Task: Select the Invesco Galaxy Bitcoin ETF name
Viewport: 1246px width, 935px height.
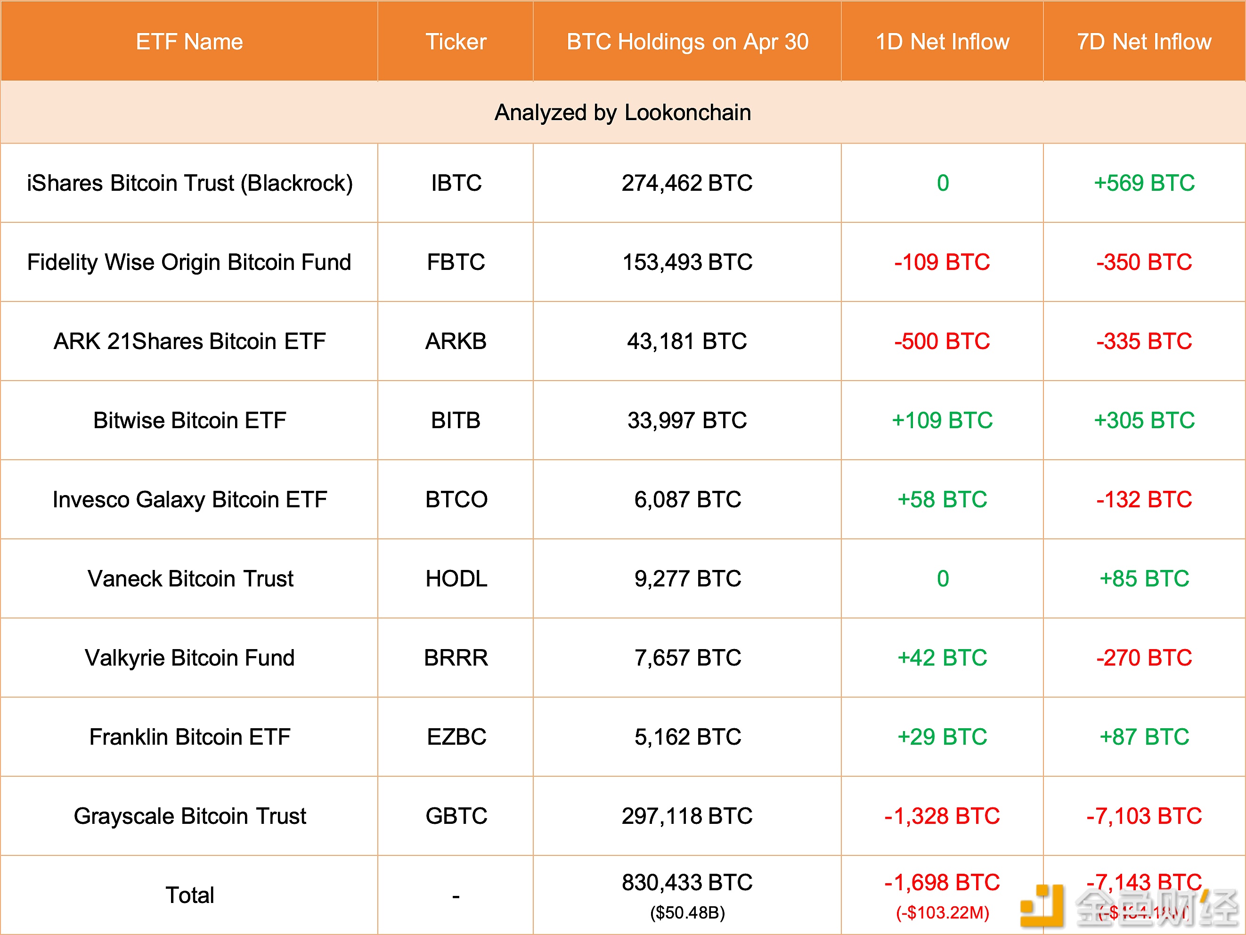Action: 189,500
